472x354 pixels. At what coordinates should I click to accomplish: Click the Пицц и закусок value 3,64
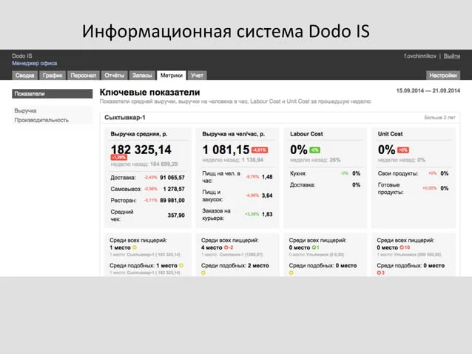click(x=267, y=196)
